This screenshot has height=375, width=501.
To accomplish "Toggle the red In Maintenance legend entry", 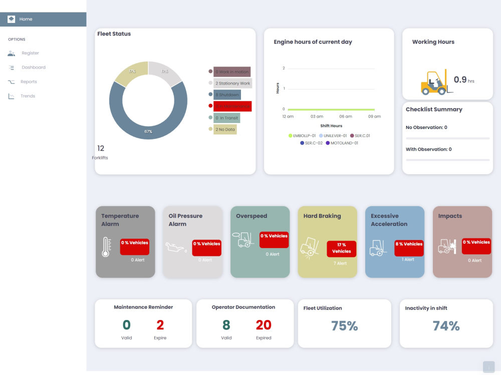I will pos(232,106).
